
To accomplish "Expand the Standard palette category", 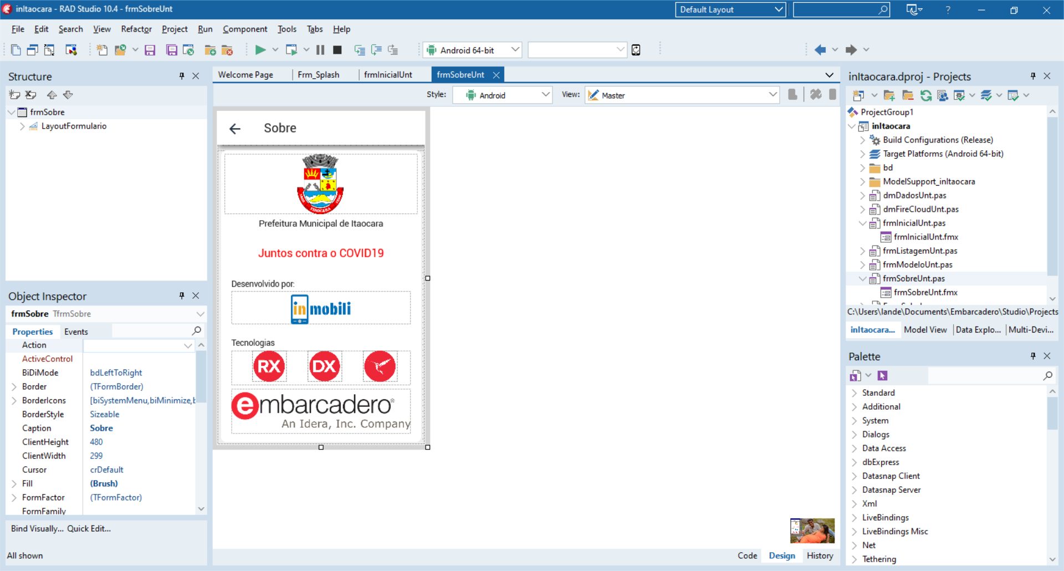I will pos(854,393).
